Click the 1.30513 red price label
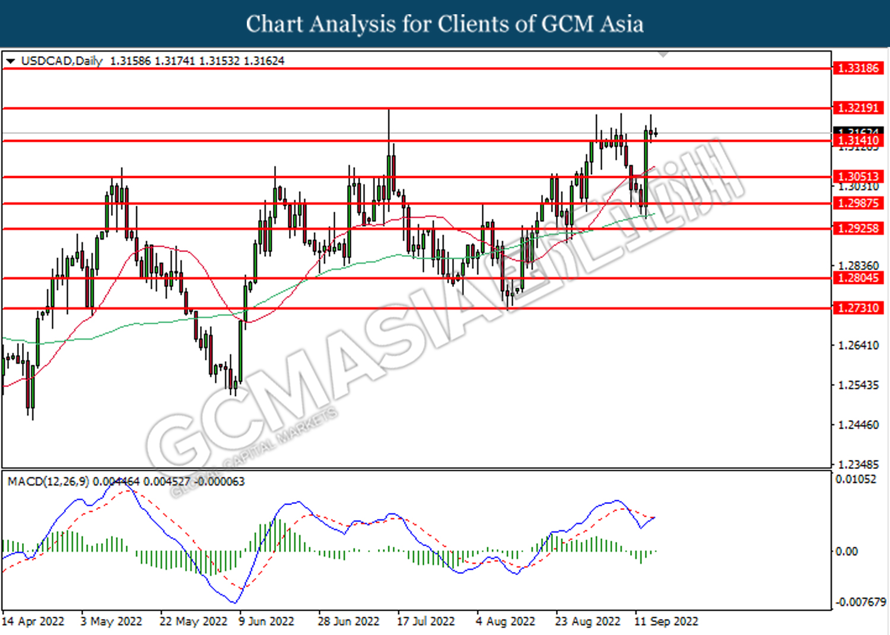The height and width of the screenshot is (635, 890). pyautogui.click(x=859, y=177)
